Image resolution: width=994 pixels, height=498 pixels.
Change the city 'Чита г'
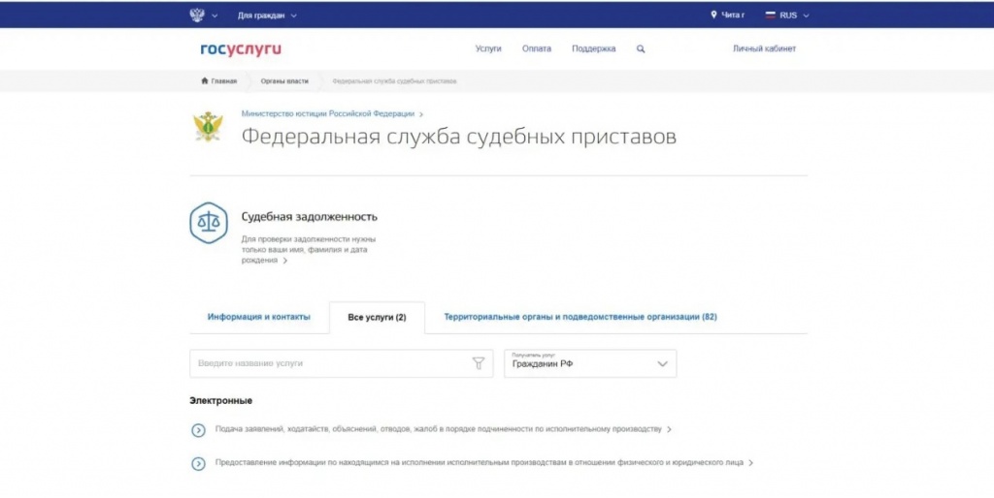click(733, 16)
